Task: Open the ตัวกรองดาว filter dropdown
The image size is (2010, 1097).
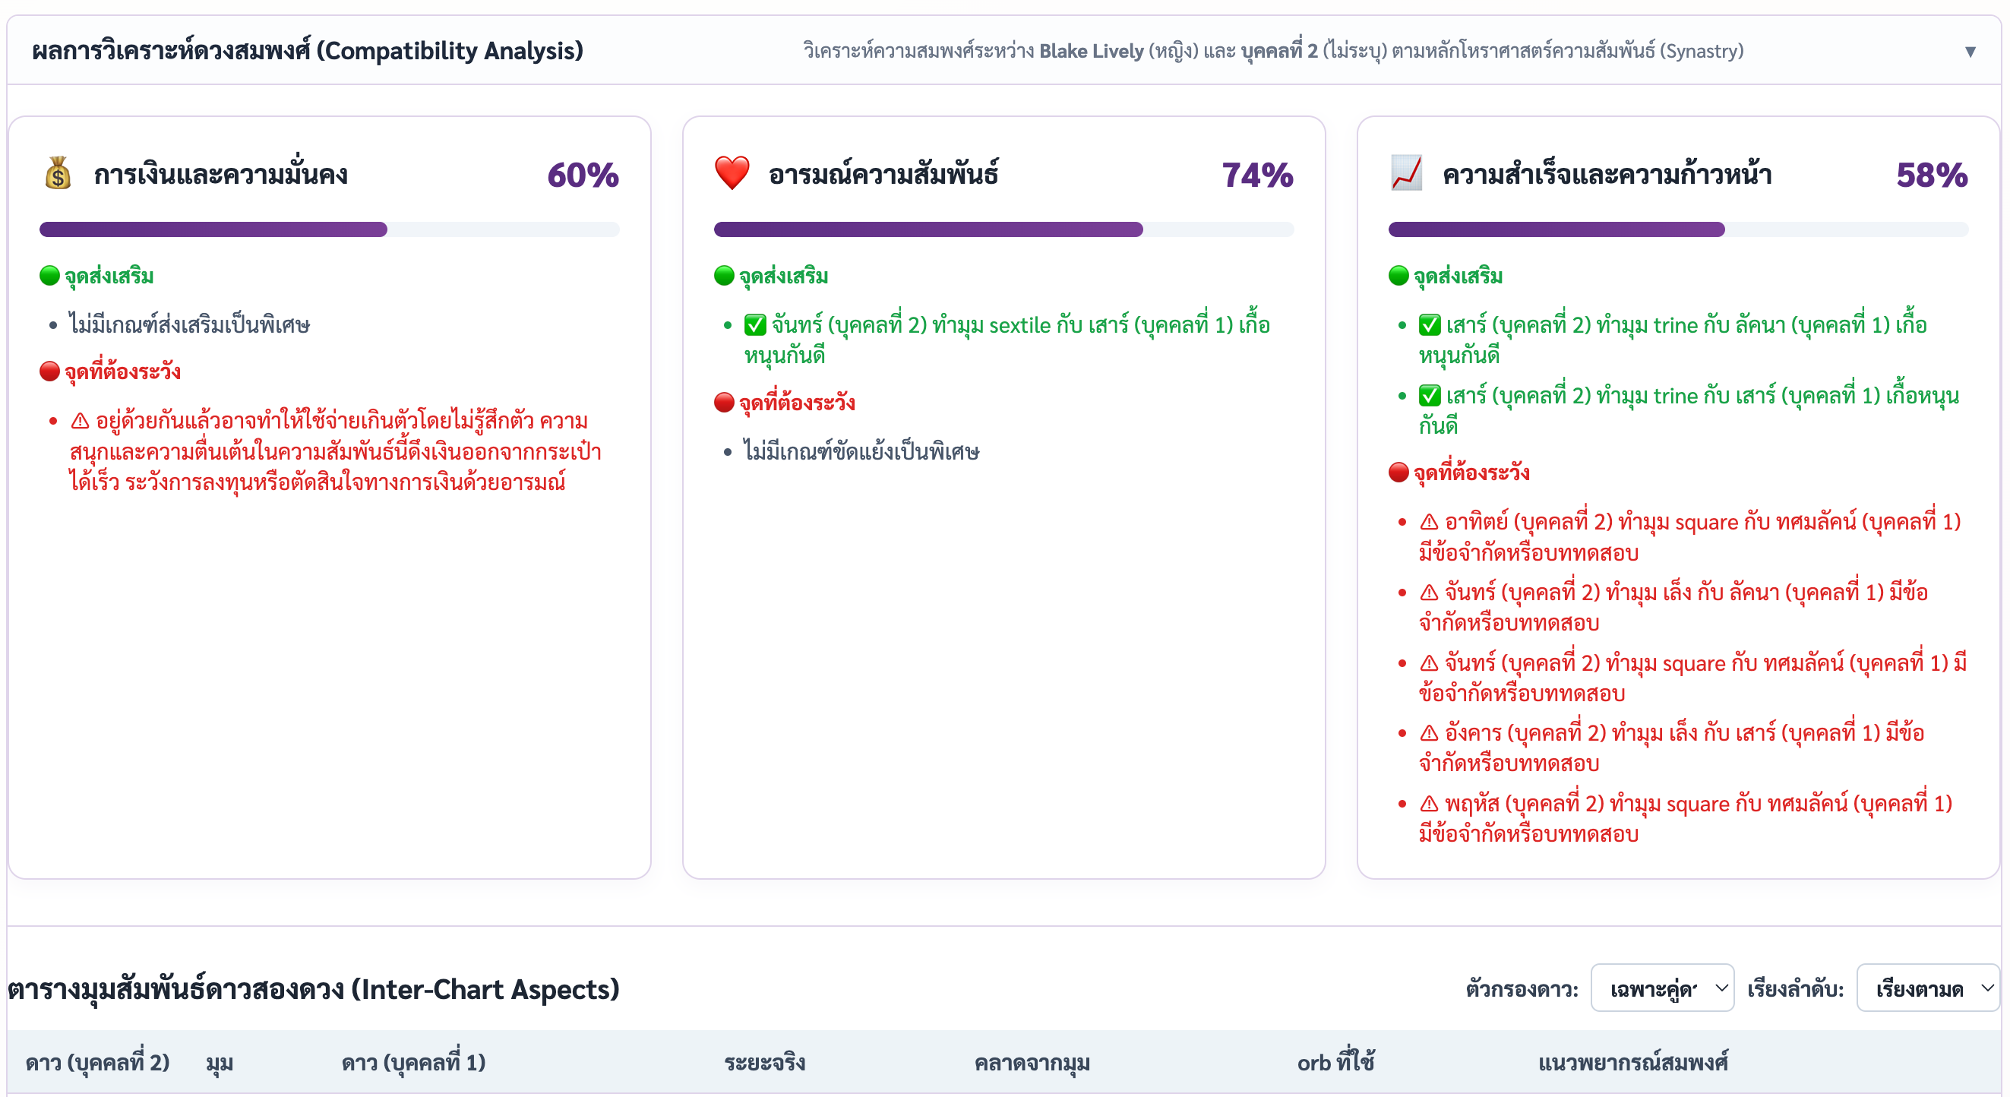Action: coord(1662,988)
